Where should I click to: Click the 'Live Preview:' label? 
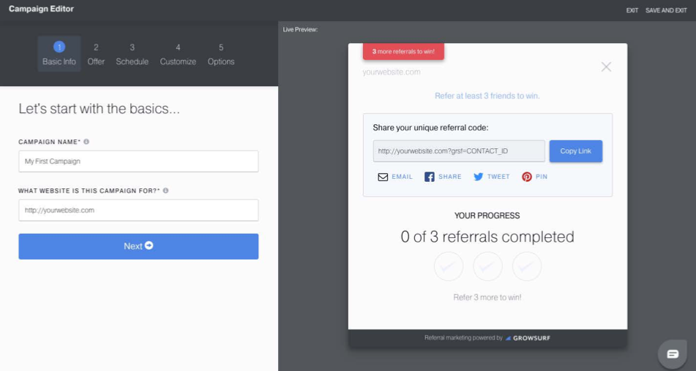(300, 30)
